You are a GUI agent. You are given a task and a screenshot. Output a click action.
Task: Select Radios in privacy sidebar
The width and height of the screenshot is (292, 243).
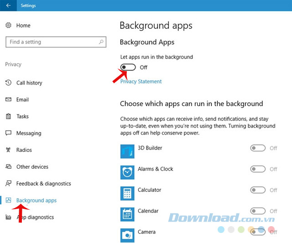click(24, 150)
